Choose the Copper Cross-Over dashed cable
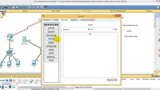 click(x=37, y=82)
